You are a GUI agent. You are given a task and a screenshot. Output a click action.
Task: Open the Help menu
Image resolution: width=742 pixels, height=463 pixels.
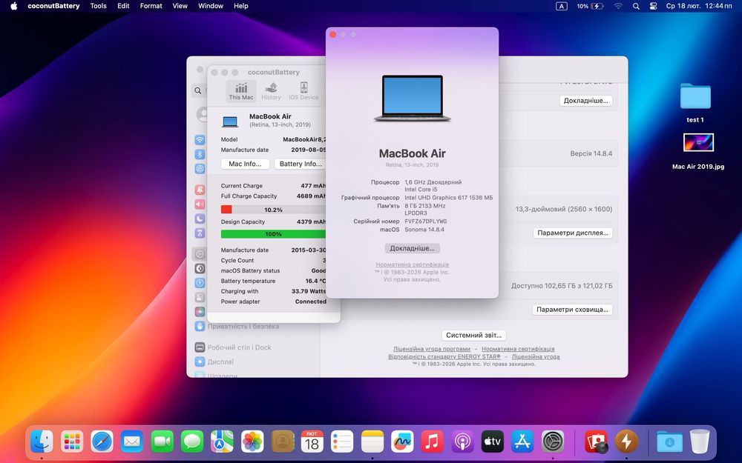pyautogui.click(x=241, y=6)
